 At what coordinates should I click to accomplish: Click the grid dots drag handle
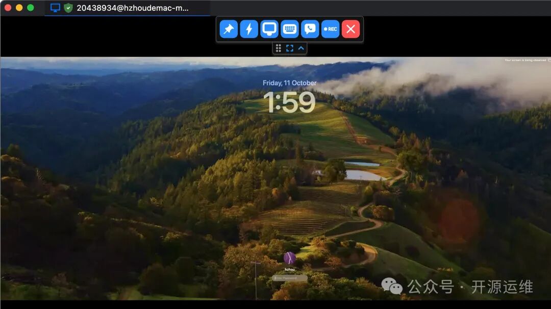278,48
